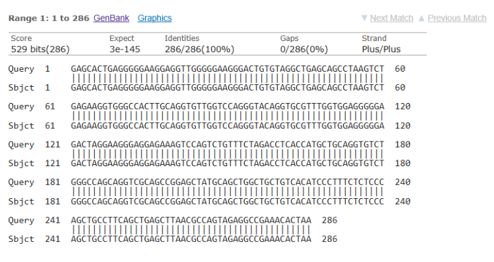
Task: Go to Previous Match
Action: pos(457,18)
